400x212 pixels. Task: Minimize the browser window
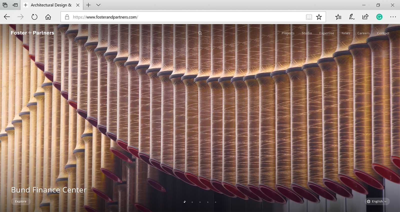[x=364, y=5]
